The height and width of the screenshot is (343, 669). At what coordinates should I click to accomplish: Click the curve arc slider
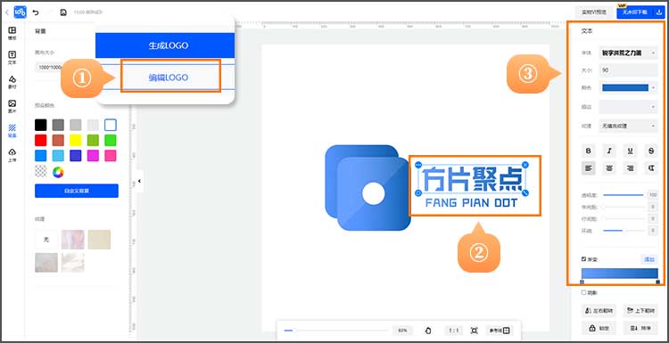coord(623,231)
